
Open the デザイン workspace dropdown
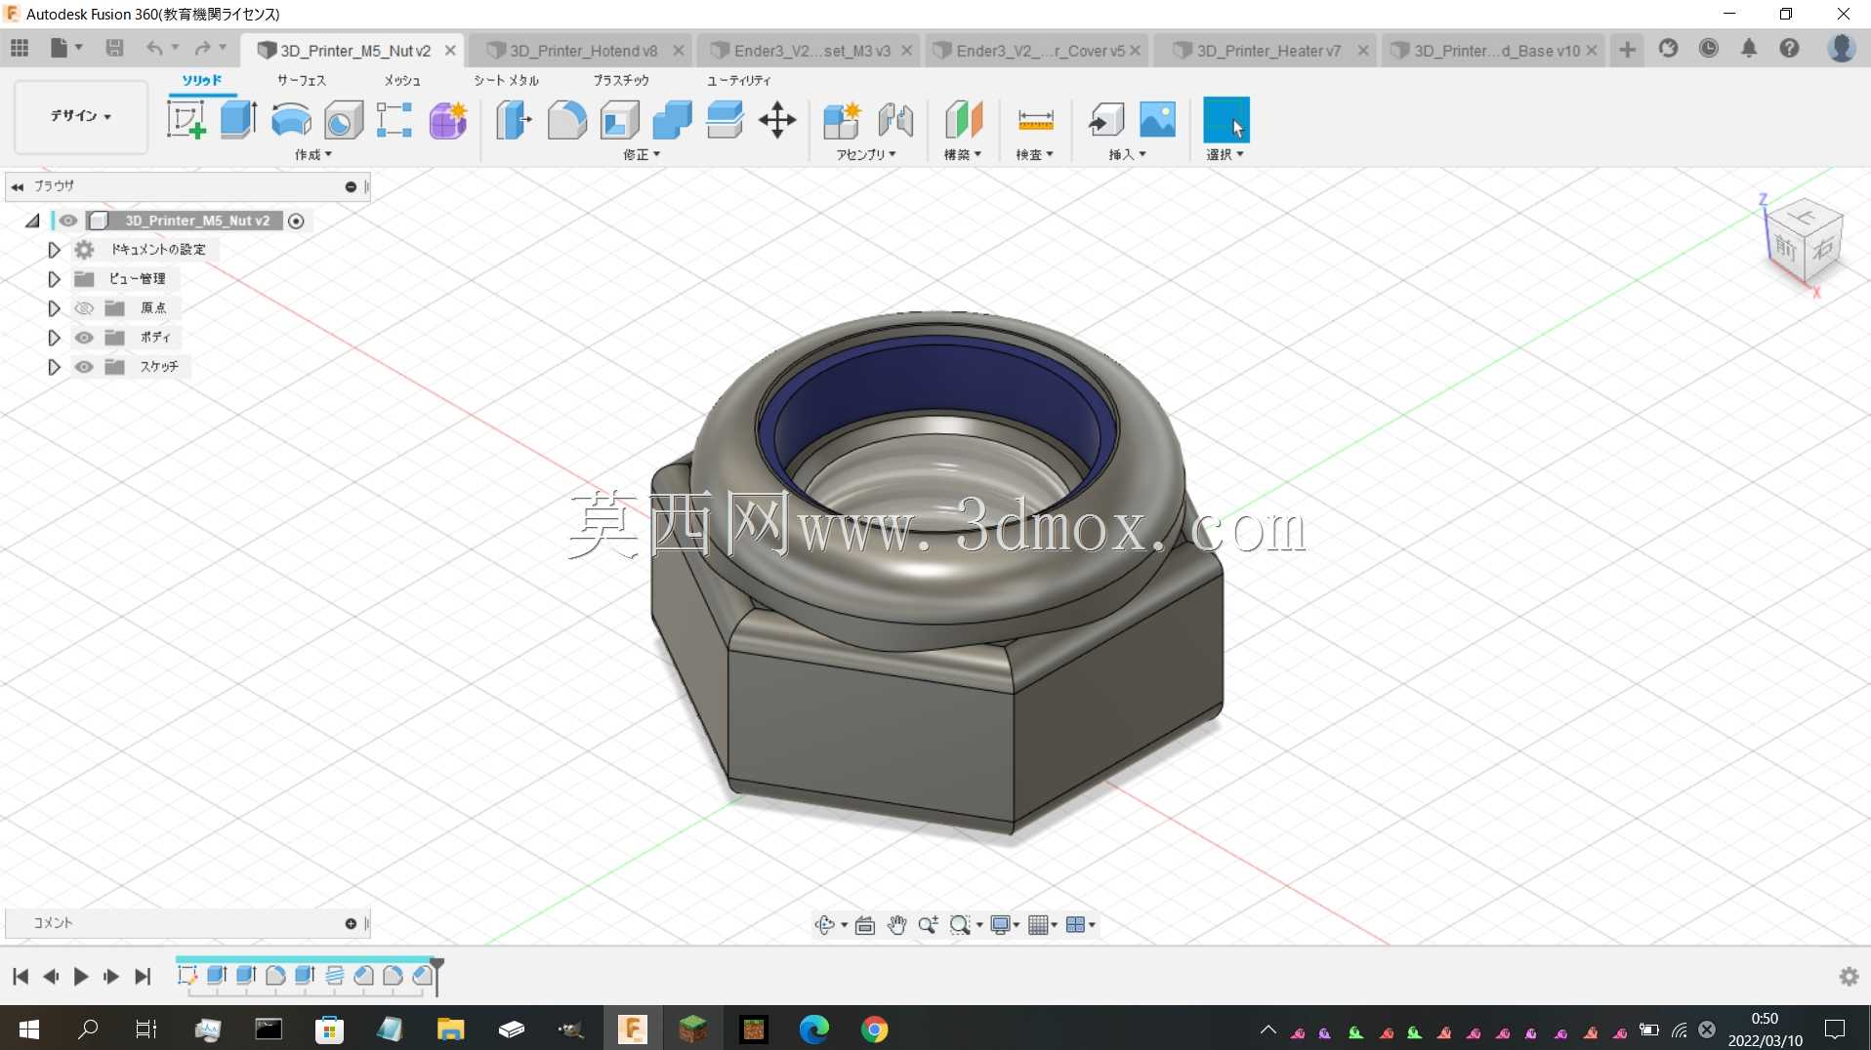point(81,116)
